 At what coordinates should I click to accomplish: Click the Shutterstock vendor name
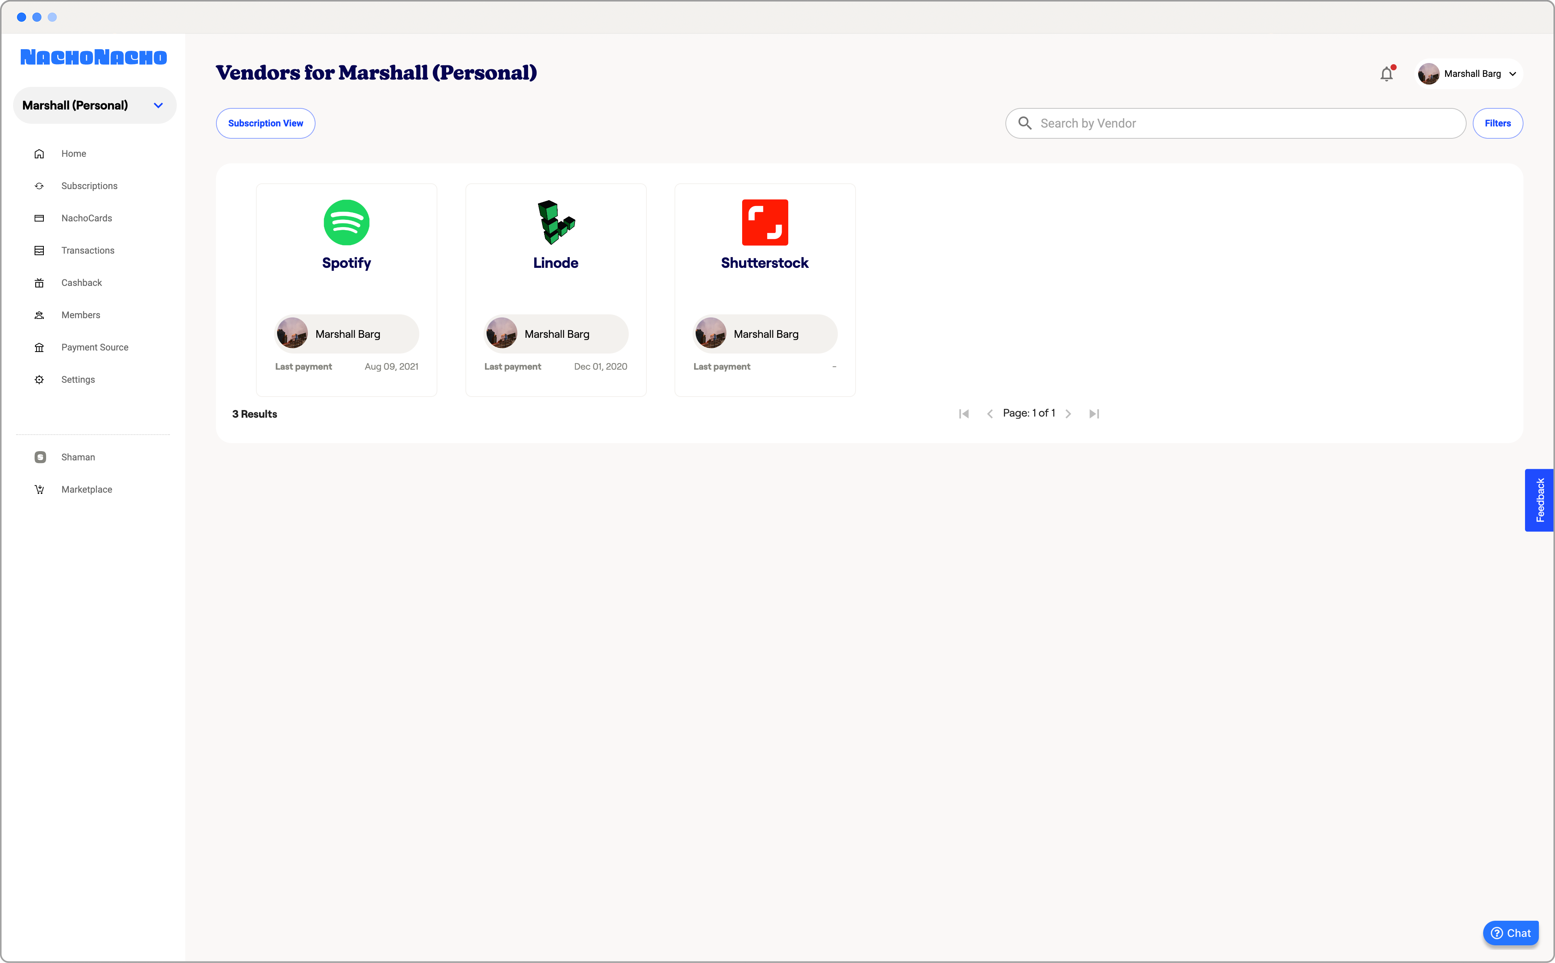coord(765,263)
